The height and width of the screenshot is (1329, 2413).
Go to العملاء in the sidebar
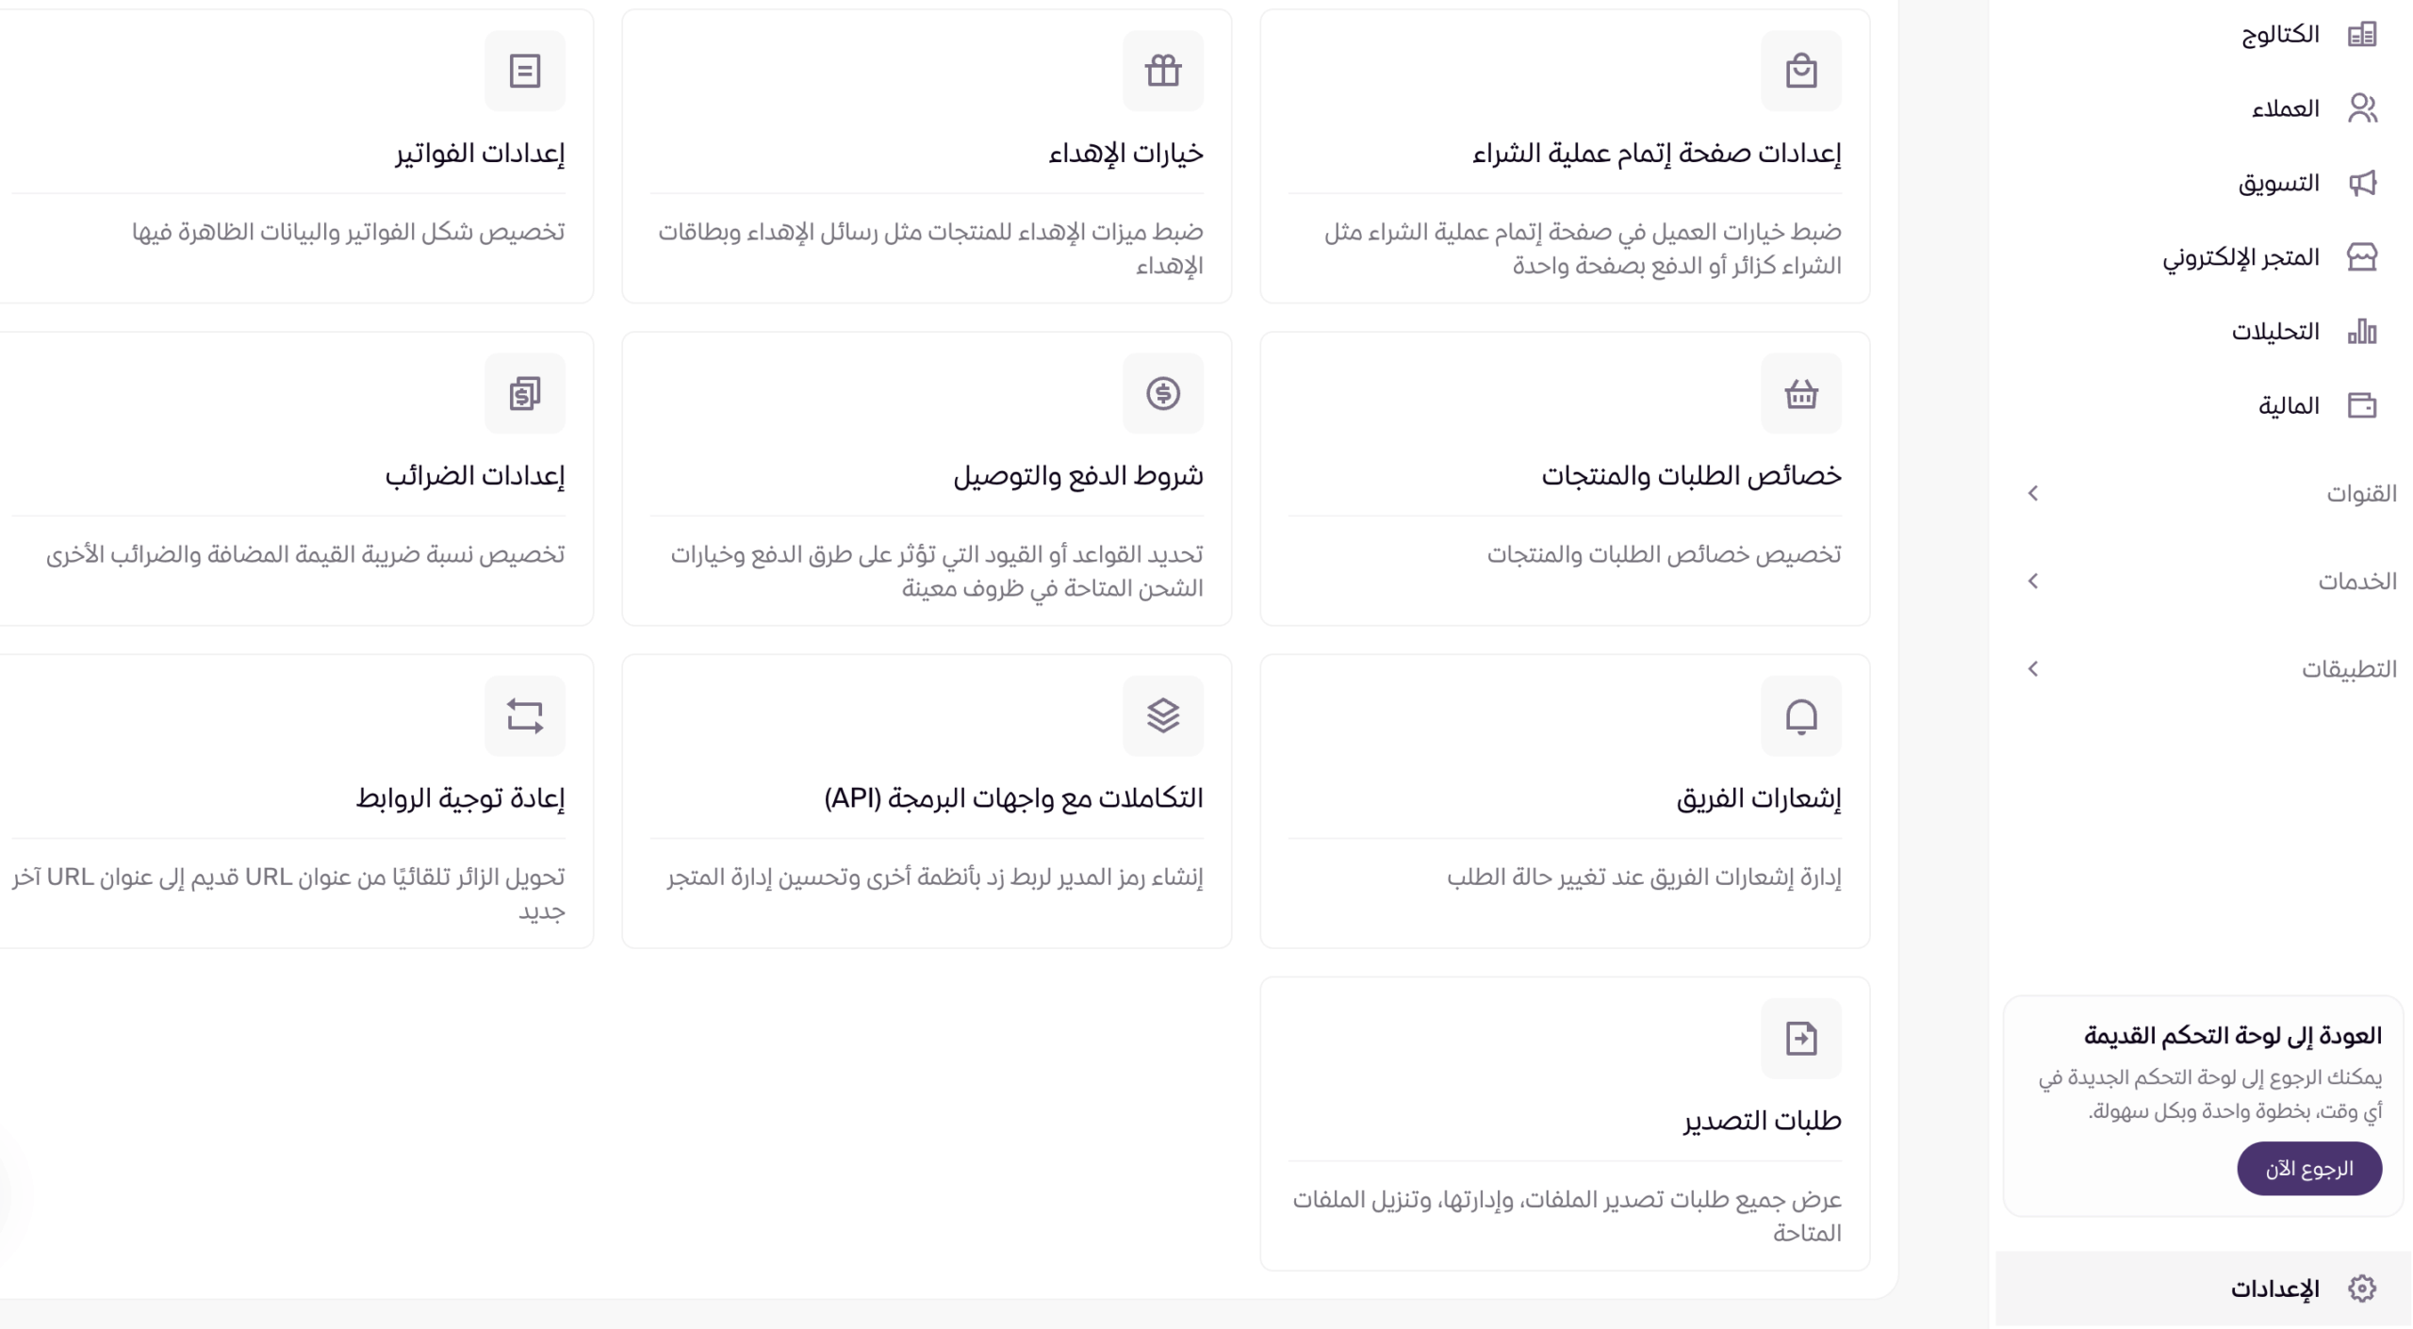(x=2285, y=108)
